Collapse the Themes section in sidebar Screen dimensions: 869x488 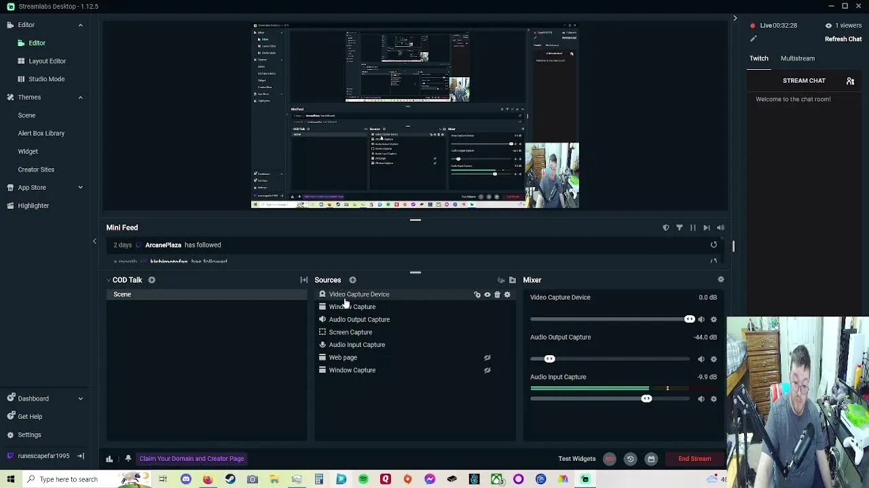80,98
